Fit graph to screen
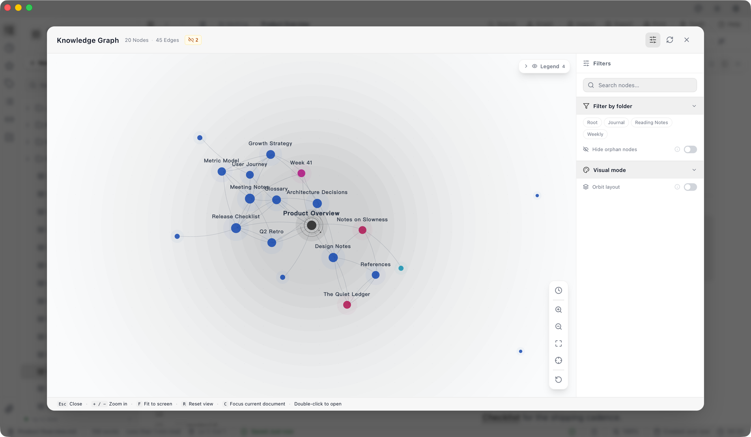The height and width of the screenshot is (437, 751). 559,344
